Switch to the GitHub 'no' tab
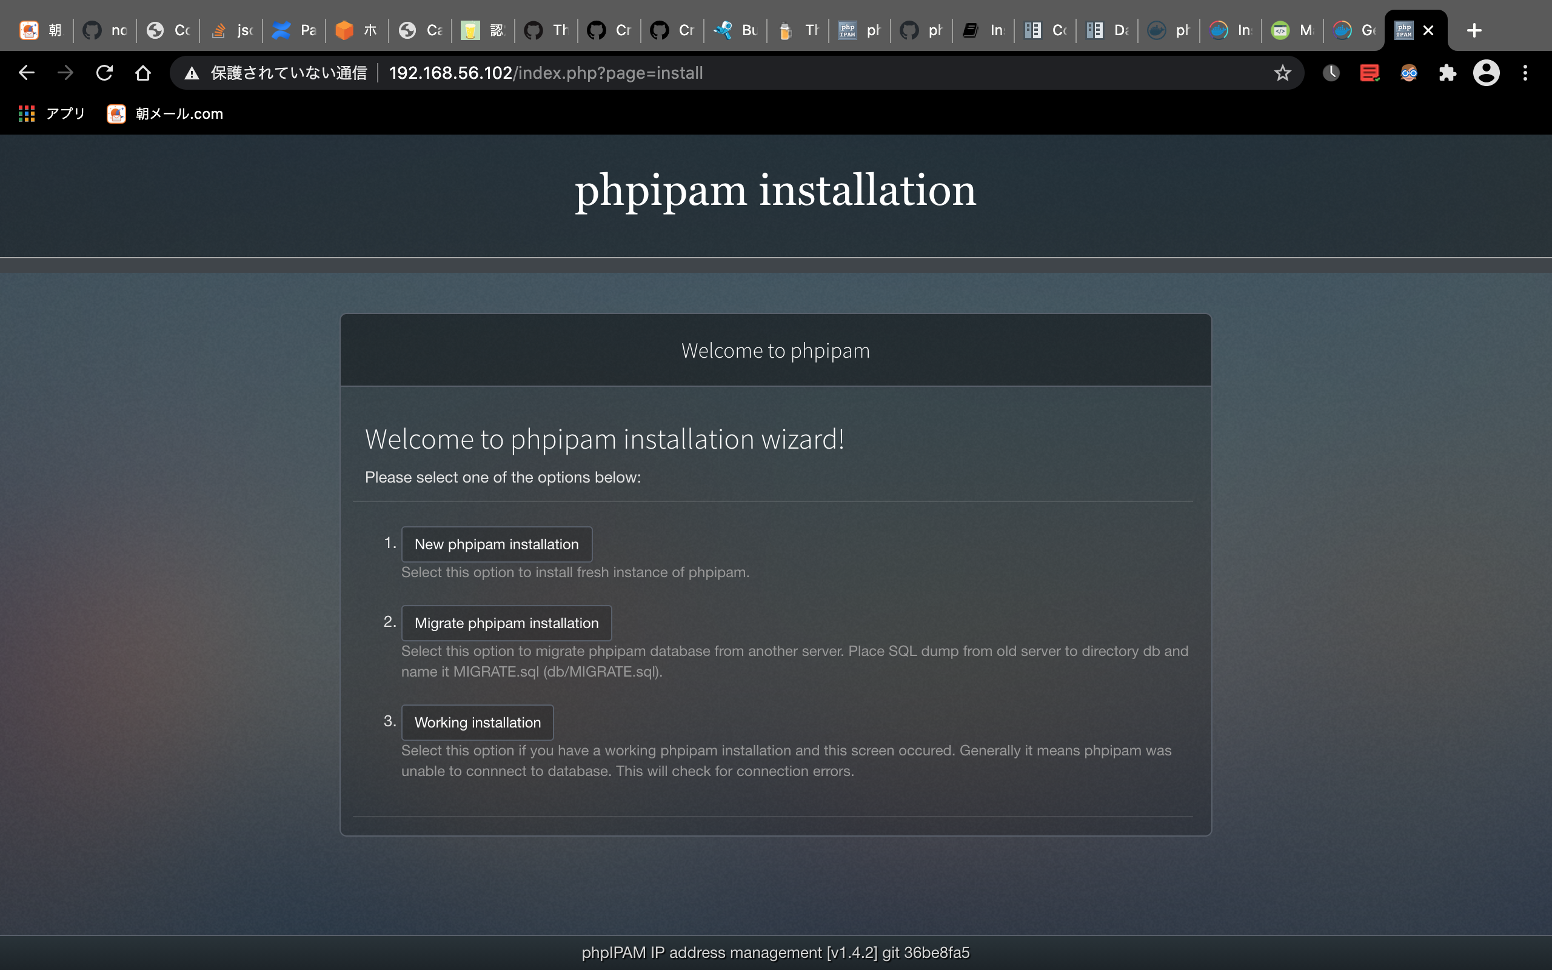Image resolution: width=1552 pixels, height=970 pixels. (x=104, y=30)
